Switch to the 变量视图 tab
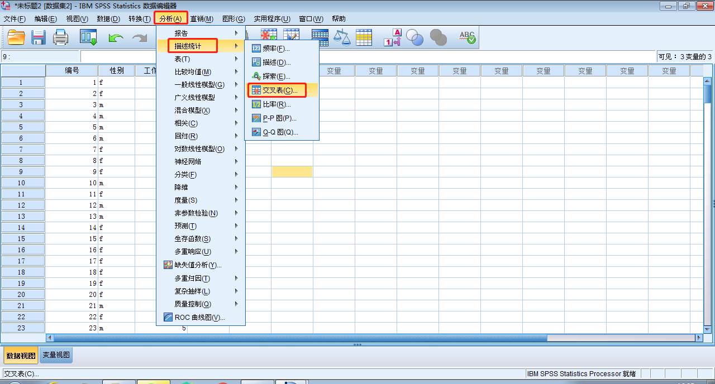 (56, 355)
